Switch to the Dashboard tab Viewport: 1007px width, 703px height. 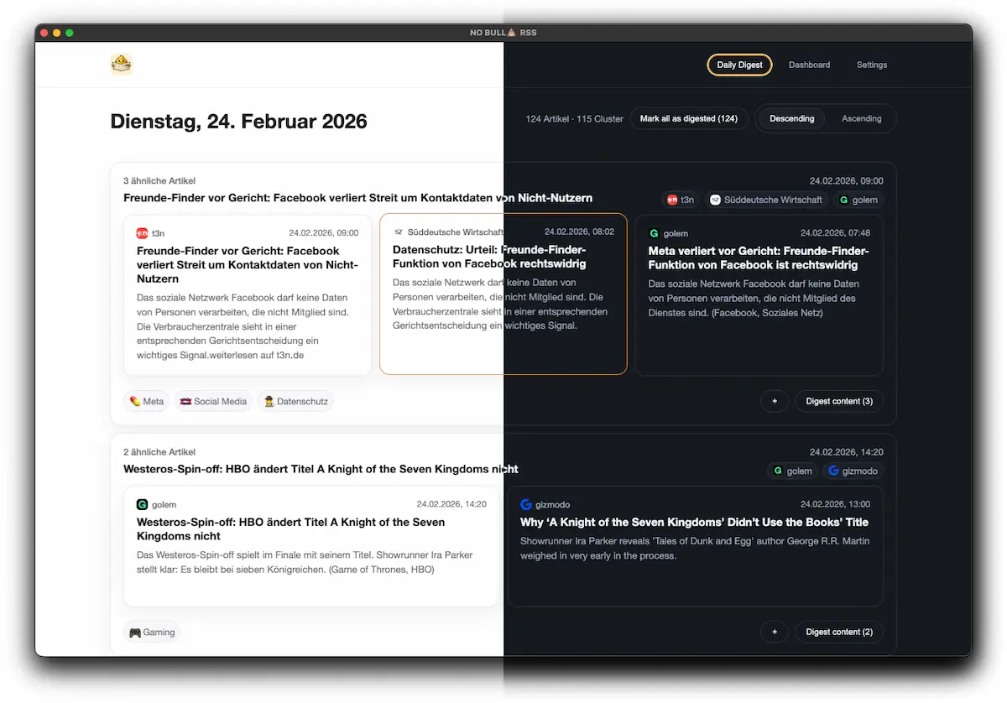coord(809,65)
